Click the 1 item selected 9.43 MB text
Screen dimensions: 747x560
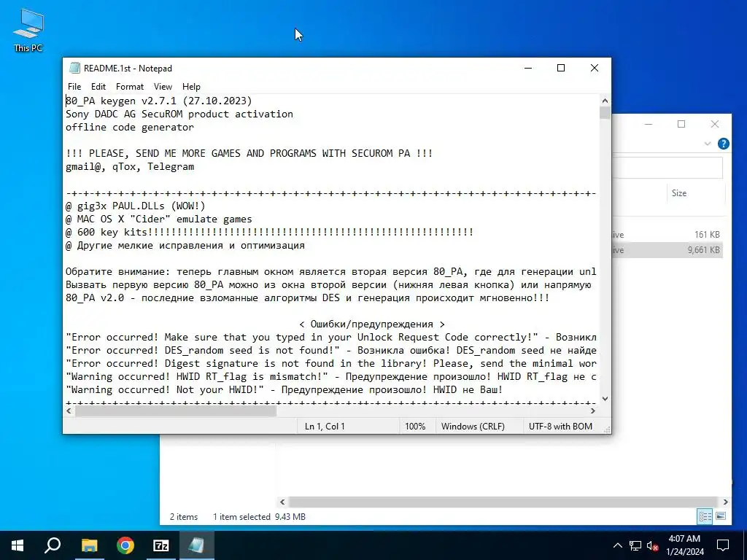[x=259, y=517]
